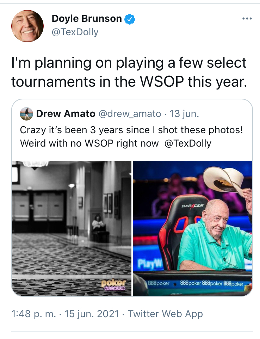Click the blue verified badge
260x339 pixels.
click(130, 19)
